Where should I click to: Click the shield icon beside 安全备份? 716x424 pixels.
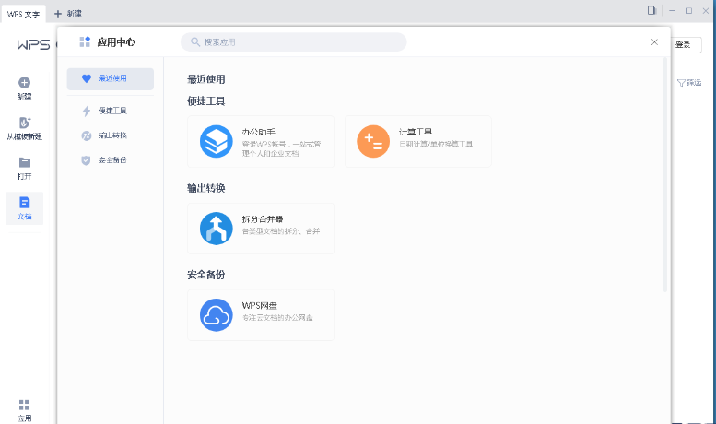point(86,160)
